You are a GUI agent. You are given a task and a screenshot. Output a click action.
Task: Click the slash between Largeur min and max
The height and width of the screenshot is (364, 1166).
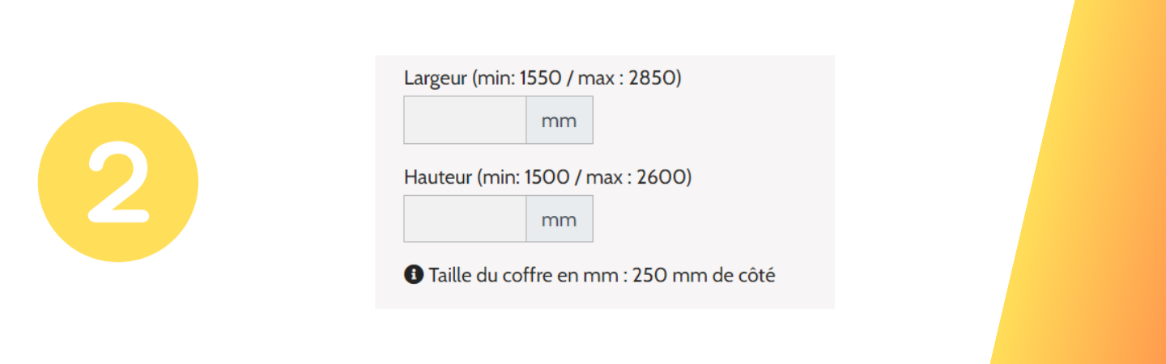[x=571, y=79]
